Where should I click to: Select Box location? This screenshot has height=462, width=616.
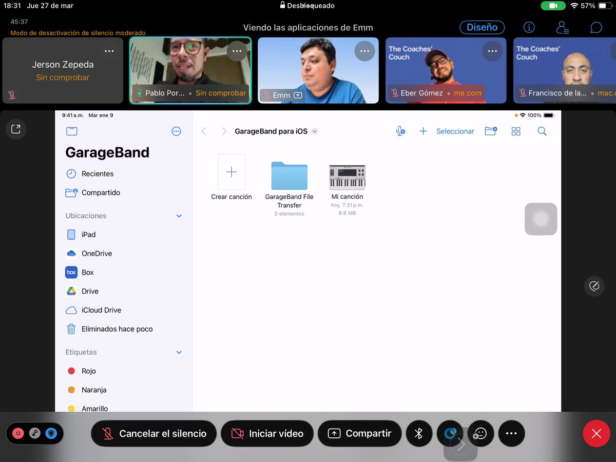click(124, 273)
